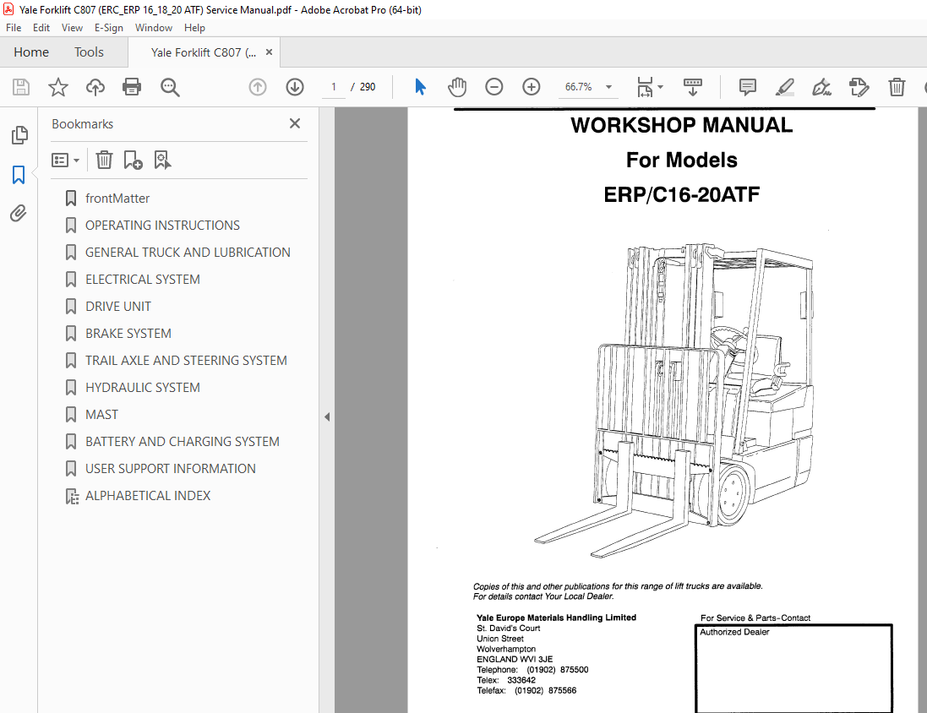Viewport: 927px width, 713px height.
Task: Jump to OPERATING INSTRUCTIONS bookmark
Action: [x=162, y=226]
